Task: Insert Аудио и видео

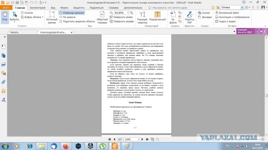Action: [225, 21]
